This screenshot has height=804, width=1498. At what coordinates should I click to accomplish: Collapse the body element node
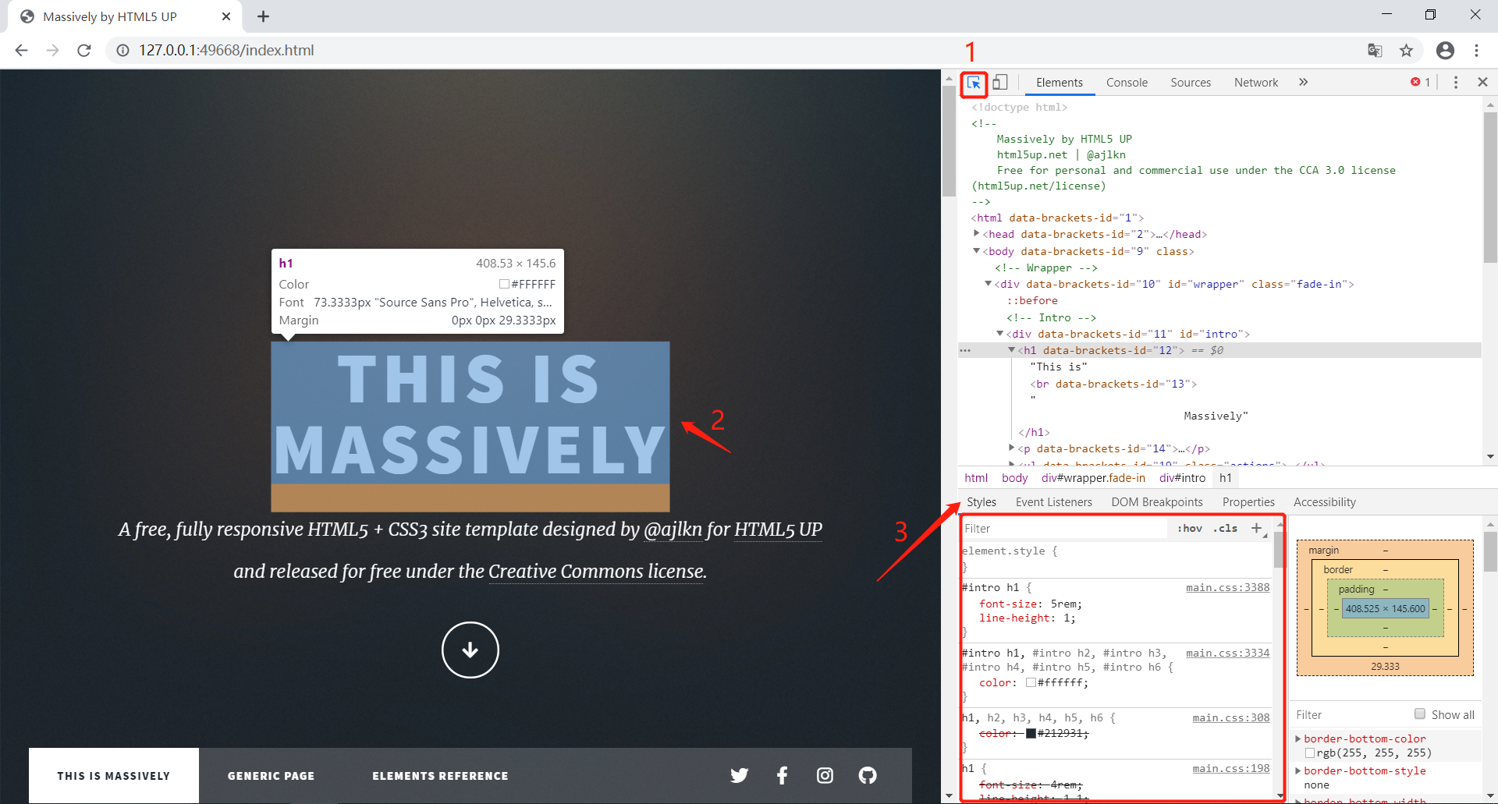(976, 250)
